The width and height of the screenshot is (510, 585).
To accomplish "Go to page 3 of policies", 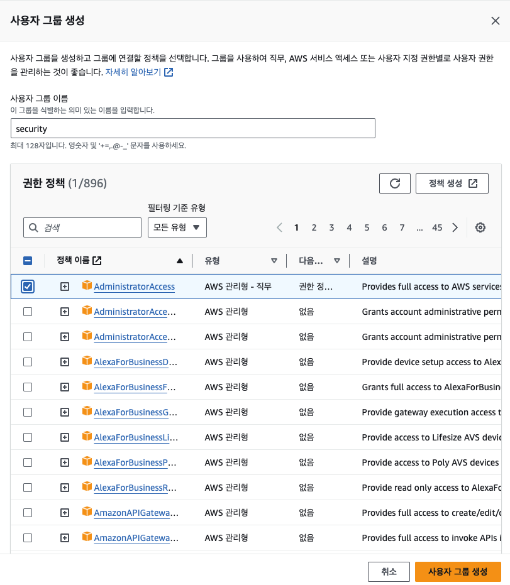I will coord(331,227).
